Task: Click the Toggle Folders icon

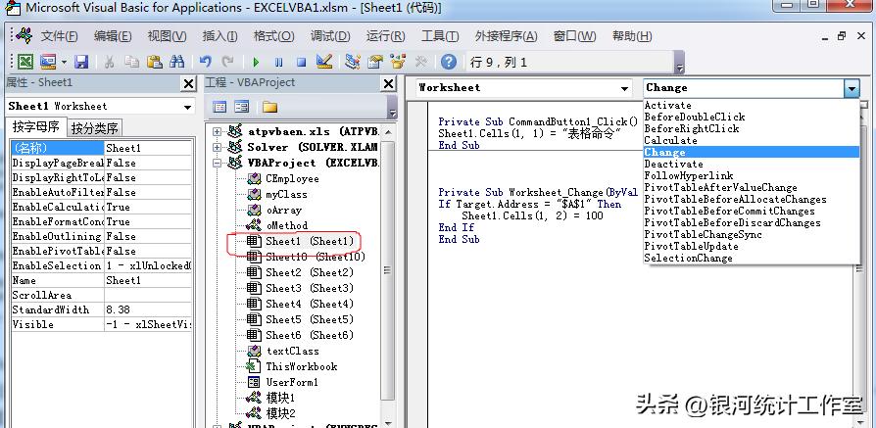Action: (x=269, y=107)
